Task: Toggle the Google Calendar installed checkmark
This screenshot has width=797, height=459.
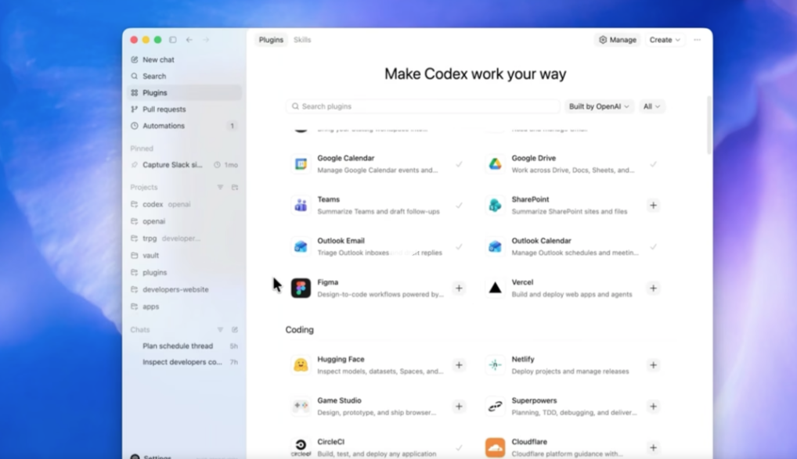Action: (459, 164)
